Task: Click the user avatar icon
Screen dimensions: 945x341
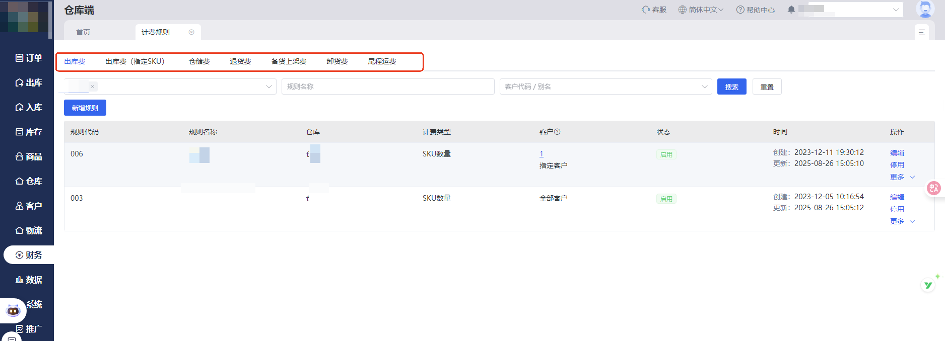Action: (x=925, y=9)
